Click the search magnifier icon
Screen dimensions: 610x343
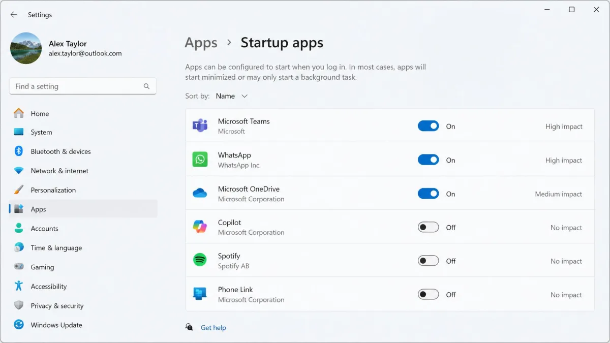click(x=146, y=86)
